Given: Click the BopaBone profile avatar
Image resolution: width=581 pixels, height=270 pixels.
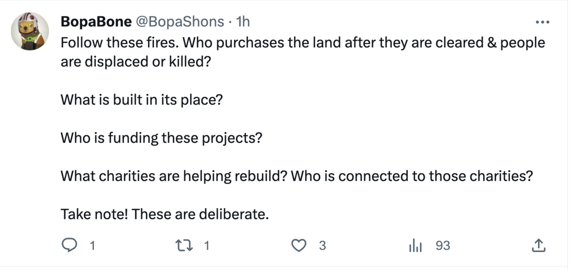Looking at the screenshot, I should (x=30, y=31).
